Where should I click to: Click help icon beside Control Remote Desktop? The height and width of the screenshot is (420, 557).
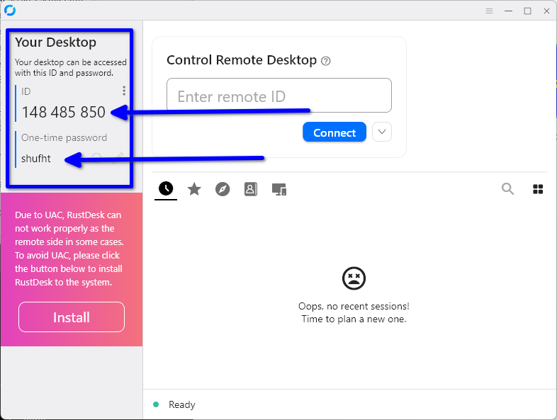tap(326, 61)
